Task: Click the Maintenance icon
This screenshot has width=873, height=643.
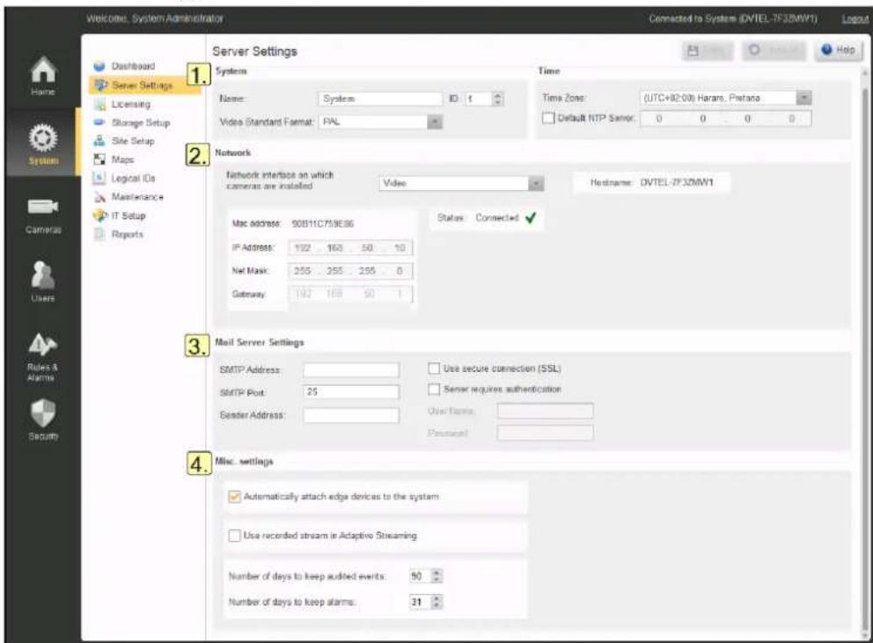Action: pos(99,197)
